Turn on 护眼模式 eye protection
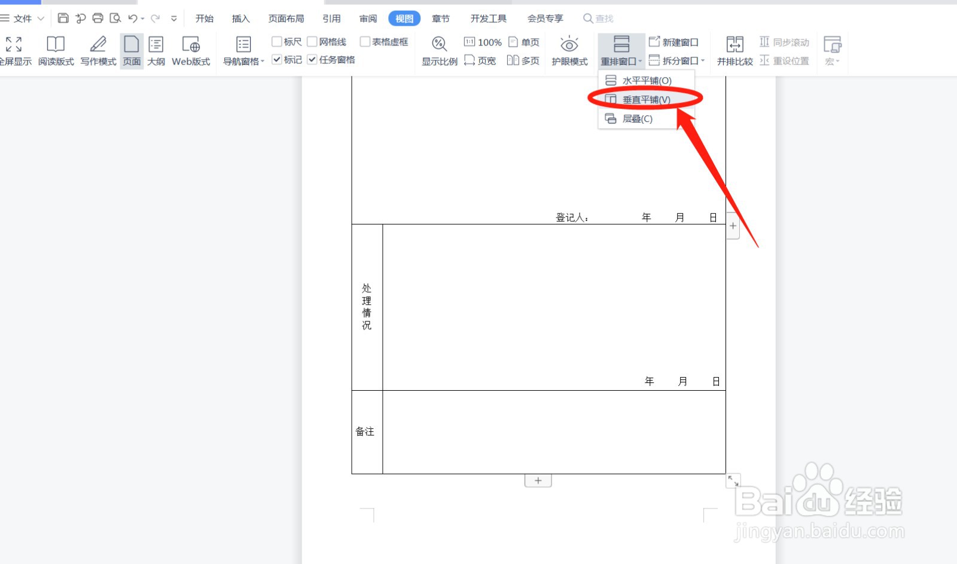Viewport: 957px width, 564px height. pyautogui.click(x=569, y=50)
